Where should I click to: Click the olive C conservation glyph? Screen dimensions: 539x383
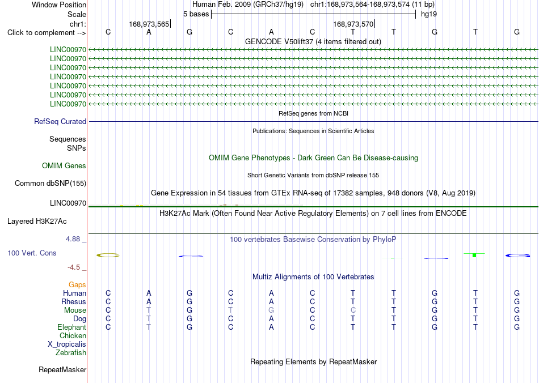(x=108, y=256)
